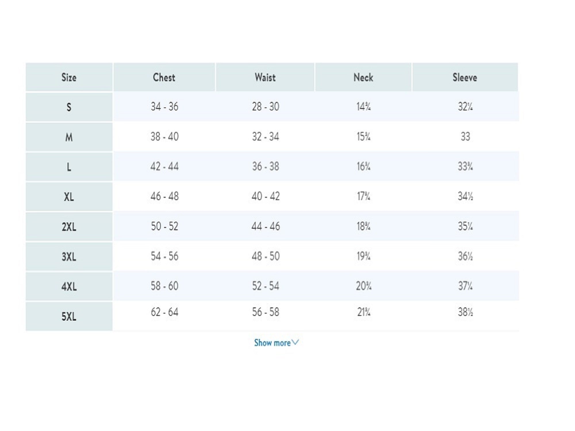This screenshot has height=431, width=575.
Task: Click the chevron next to Show more
Action: pyautogui.click(x=295, y=342)
